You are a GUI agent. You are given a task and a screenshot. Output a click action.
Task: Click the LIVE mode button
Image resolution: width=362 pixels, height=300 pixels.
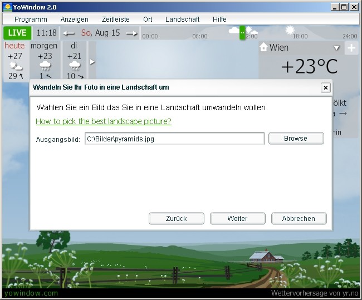(18, 33)
